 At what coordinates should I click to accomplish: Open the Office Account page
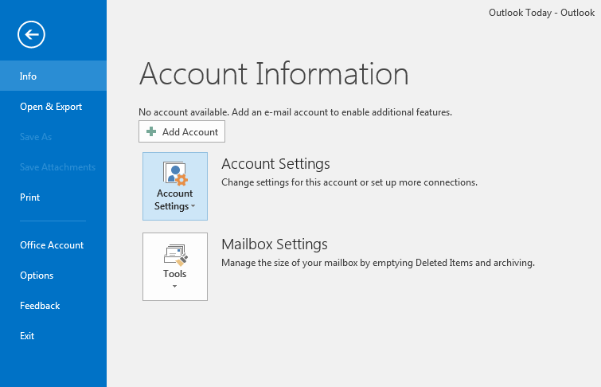52,245
